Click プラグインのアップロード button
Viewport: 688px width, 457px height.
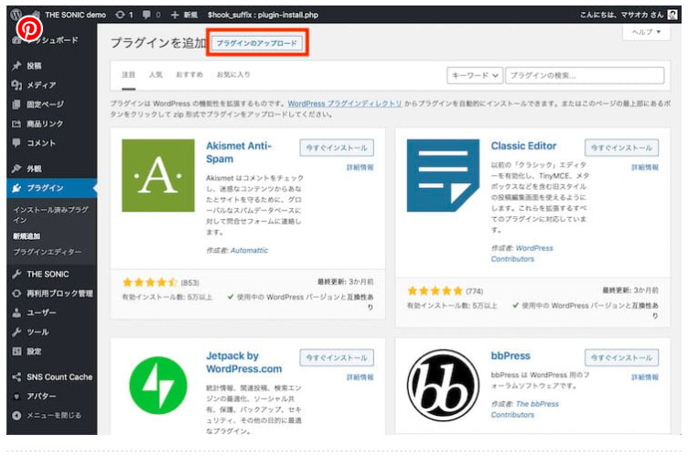tap(257, 43)
